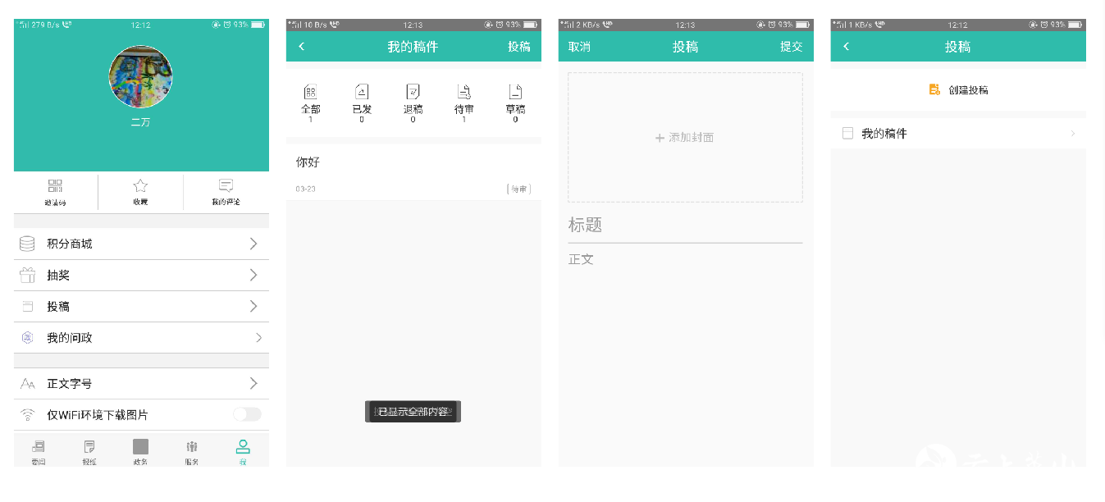Screen dimensions: 1105x502
Task: Click the 标题 title input field
Action: 685,225
